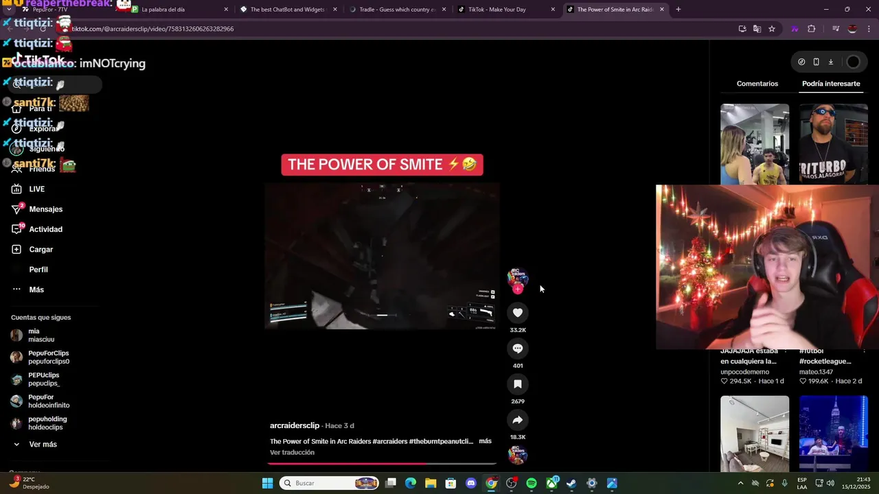This screenshot has width=879, height=494.
Task: Open the Chrome extensions puzzle icon
Action: click(812, 29)
